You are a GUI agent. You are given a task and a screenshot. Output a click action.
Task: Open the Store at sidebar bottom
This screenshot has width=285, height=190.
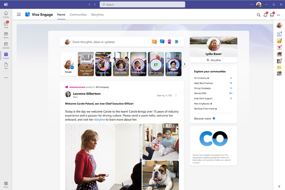click(x=6, y=184)
